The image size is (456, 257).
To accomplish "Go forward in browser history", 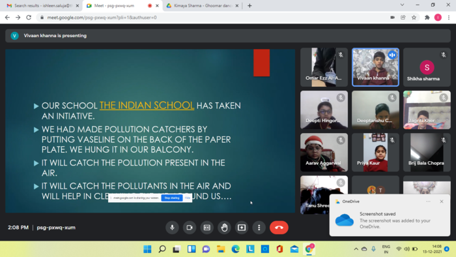I will coord(18,18).
